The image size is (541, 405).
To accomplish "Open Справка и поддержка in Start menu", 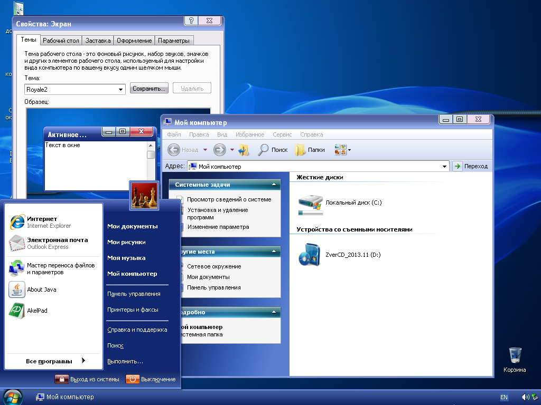I will pyautogui.click(x=137, y=330).
